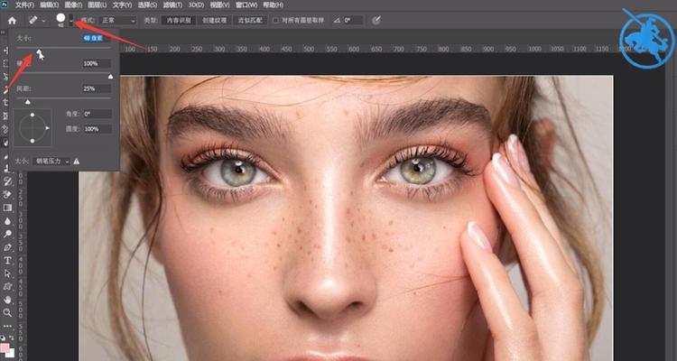Viewport: 677px width, 361px height.
Task: Click the spacing 25% input field
Action: point(97,88)
